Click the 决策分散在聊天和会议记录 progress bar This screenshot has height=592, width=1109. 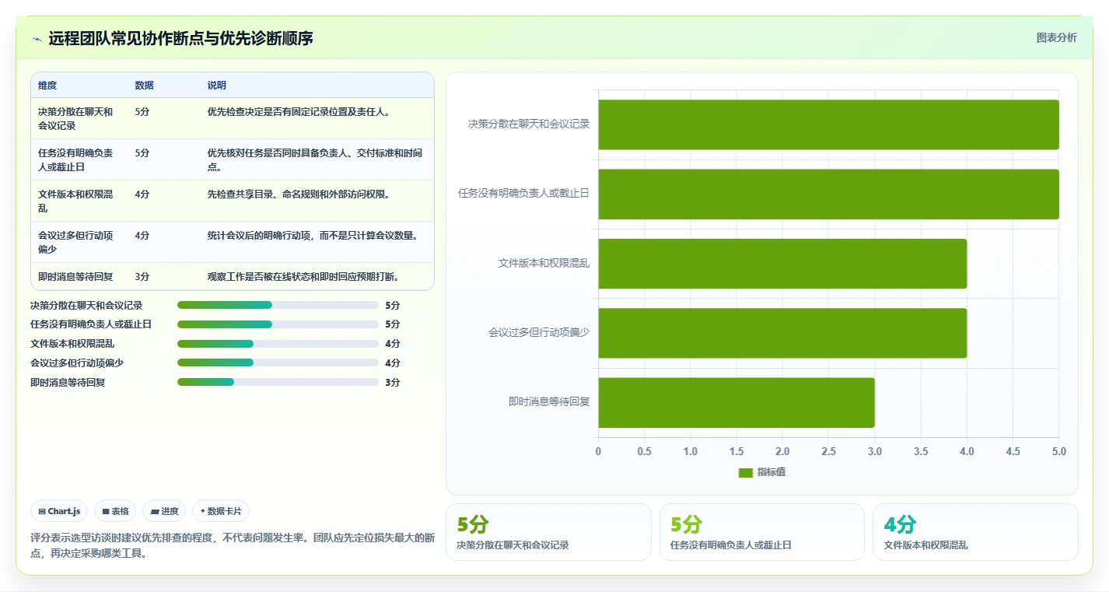278,305
